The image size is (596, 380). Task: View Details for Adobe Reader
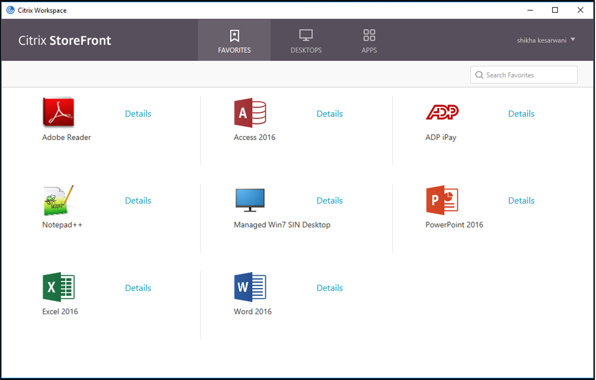click(x=138, y=113)
